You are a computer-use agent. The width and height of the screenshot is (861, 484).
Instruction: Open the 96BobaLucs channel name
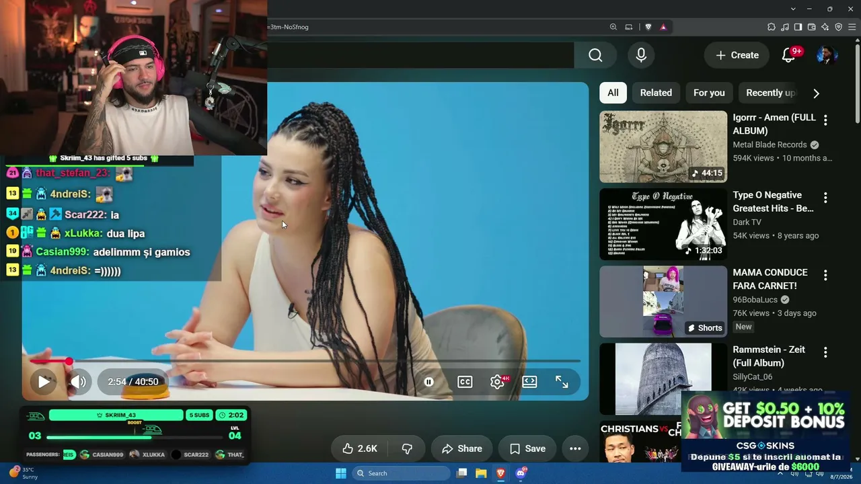tap(755, 300)
